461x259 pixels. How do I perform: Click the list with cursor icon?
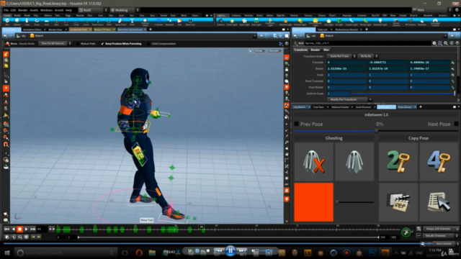tap(439, 202)
